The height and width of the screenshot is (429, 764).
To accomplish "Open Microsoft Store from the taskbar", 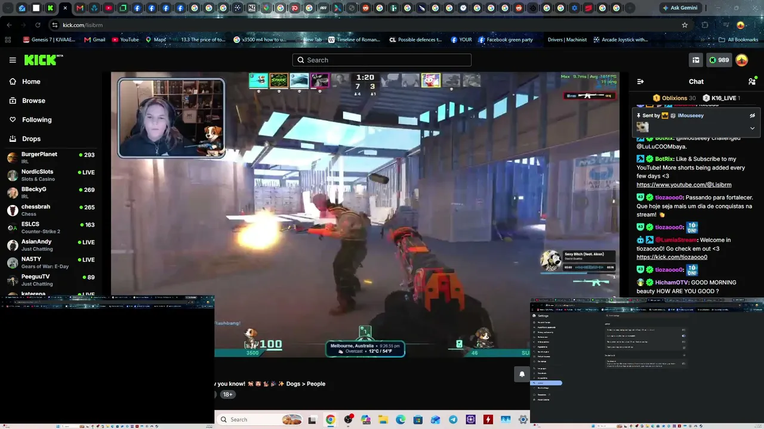I will (418, 419).
